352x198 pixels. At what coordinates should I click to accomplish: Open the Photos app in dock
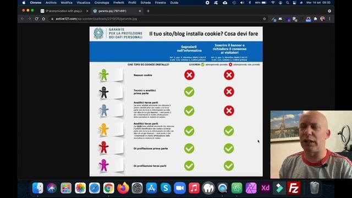tap(80, 188)
